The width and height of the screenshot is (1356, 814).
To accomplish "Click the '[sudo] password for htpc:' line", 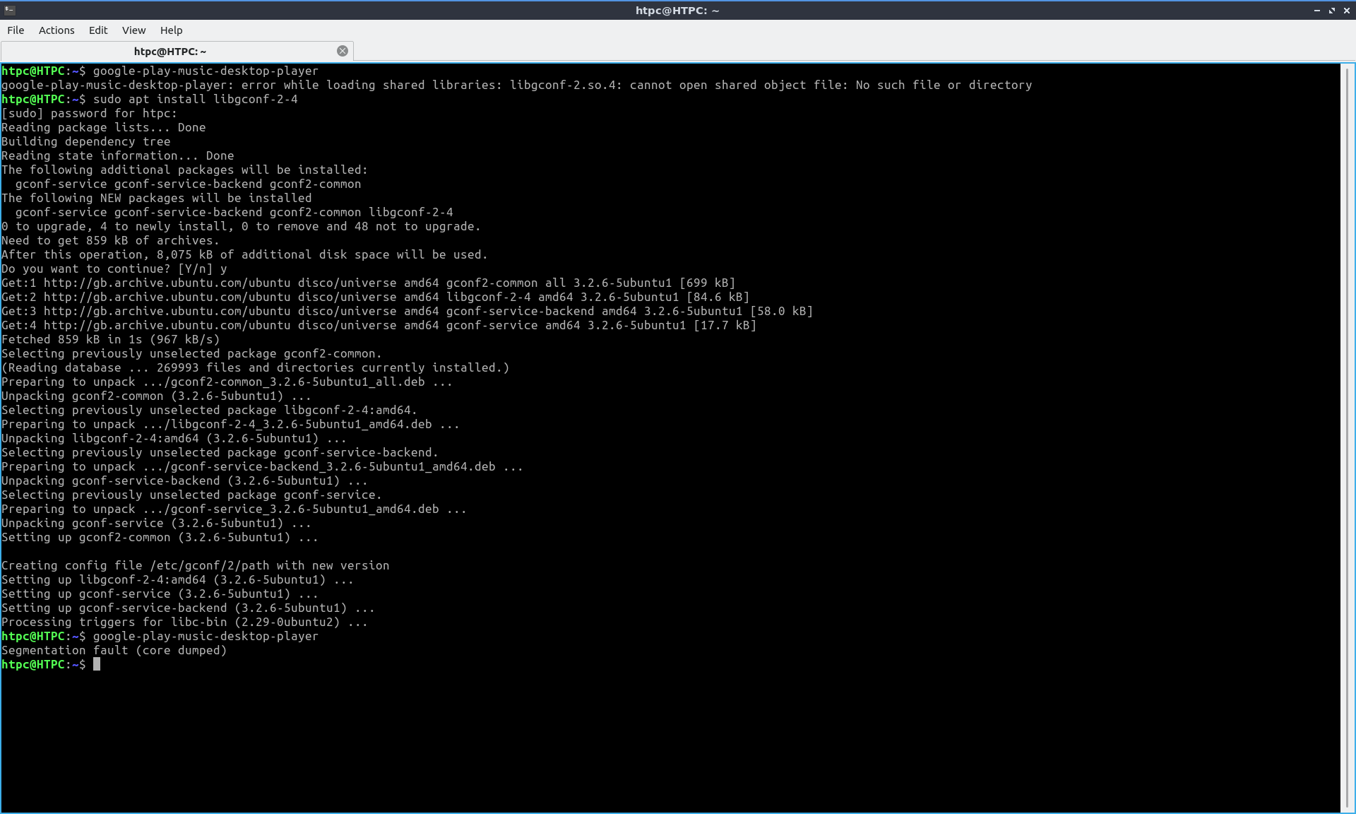I will pos(90,113).
